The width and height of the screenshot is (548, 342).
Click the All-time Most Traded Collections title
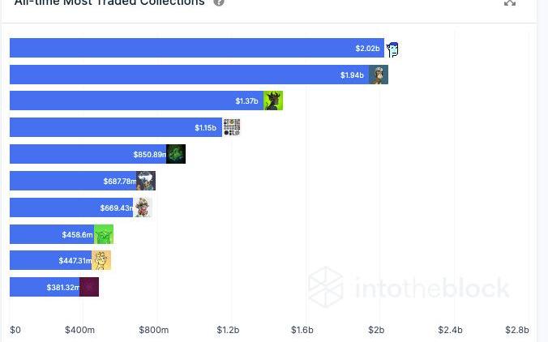tap(109, 2)
